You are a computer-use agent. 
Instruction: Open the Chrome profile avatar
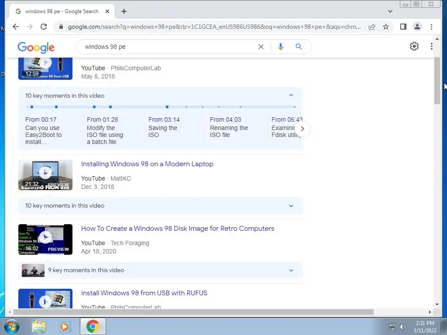(x=417, y=27)
